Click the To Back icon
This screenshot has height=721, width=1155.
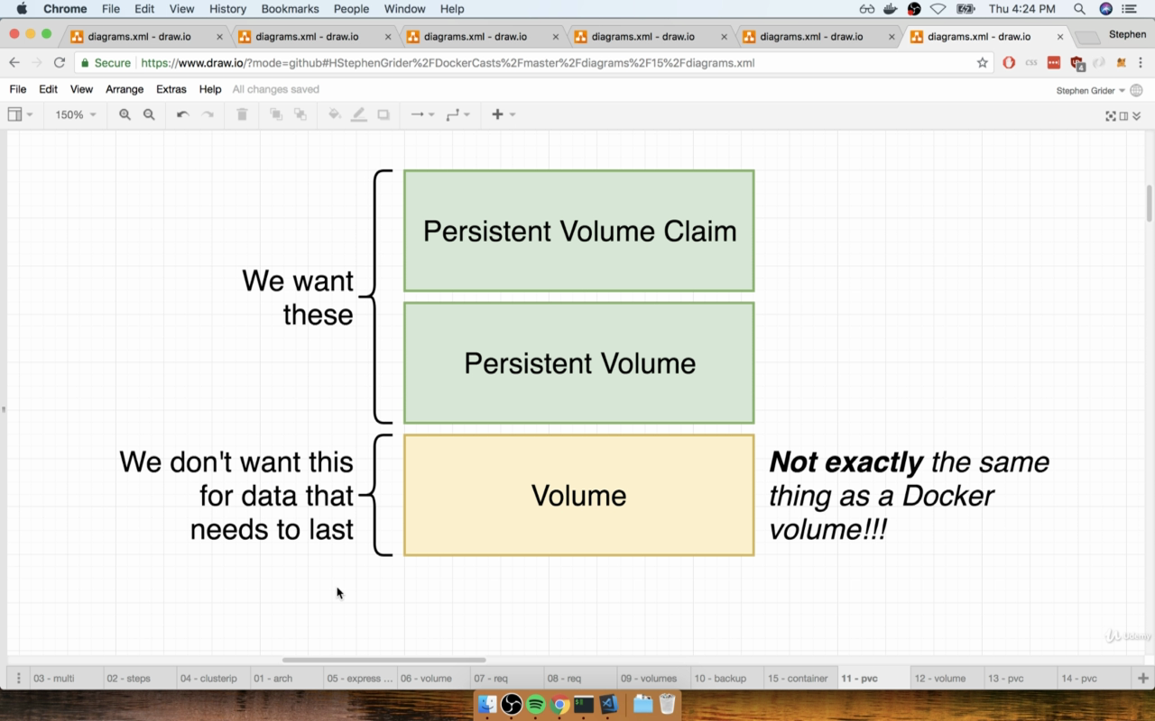[300, 114]
